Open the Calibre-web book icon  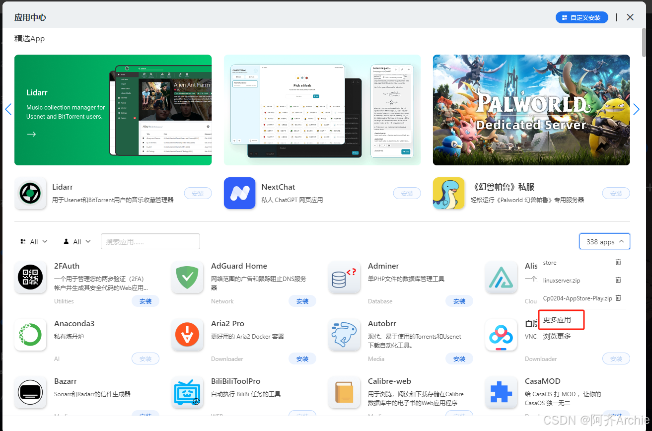click(x=344, y=392)
